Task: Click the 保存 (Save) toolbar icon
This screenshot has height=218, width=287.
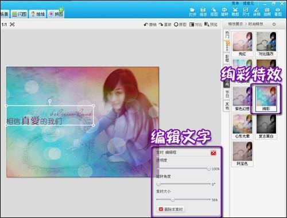Action: pos(203,12)
